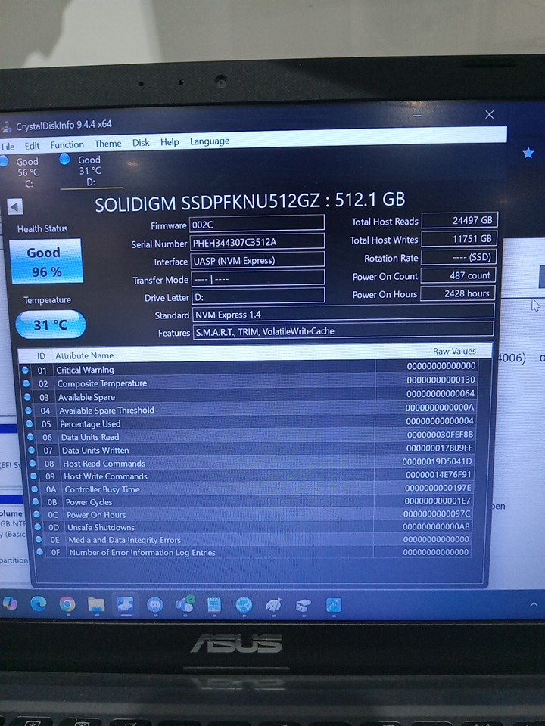Viewport: 545px width, 726px height.
Task: Click the Drive Letter field D:
Action: pos(257,296)
